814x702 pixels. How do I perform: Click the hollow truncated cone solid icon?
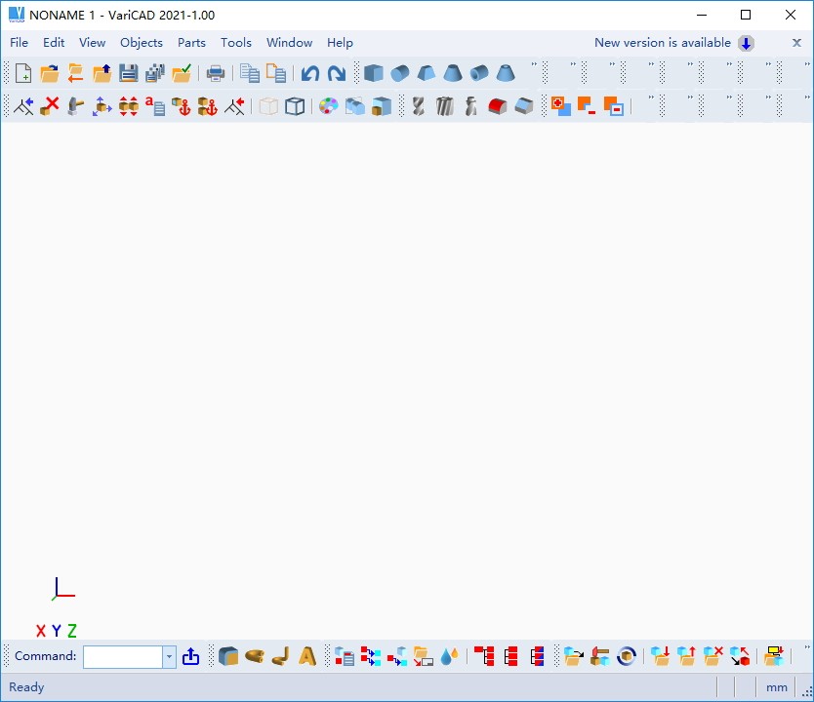point(506,74)
